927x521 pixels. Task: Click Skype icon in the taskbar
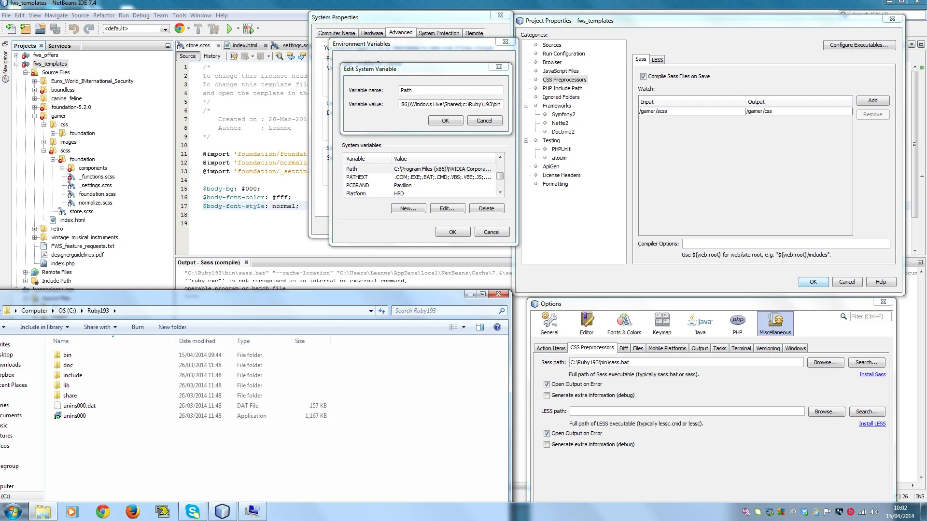193,511
